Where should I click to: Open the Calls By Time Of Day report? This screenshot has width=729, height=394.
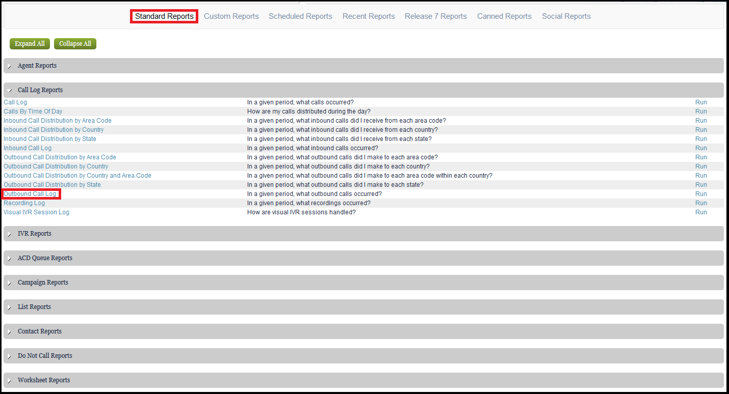pyautogui.click(x=33, y=111)
